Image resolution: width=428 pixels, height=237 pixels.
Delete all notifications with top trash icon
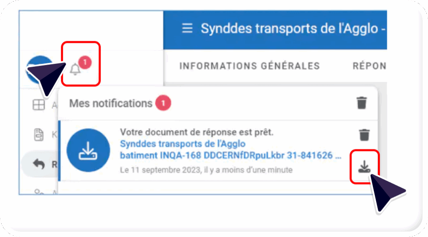(x=362, y=103)
